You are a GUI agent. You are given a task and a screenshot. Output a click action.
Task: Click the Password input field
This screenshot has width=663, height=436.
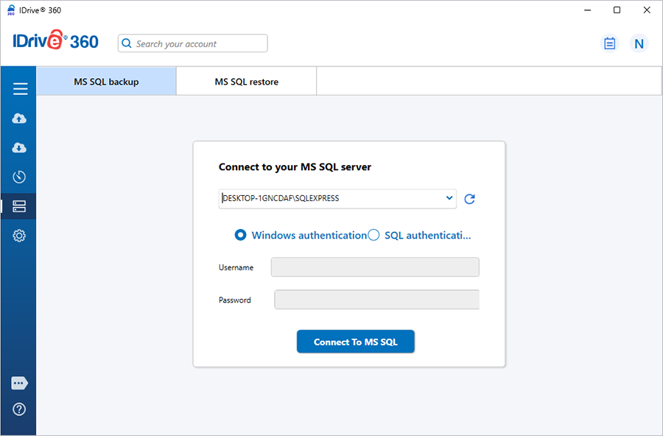click(x=376, y=300)
